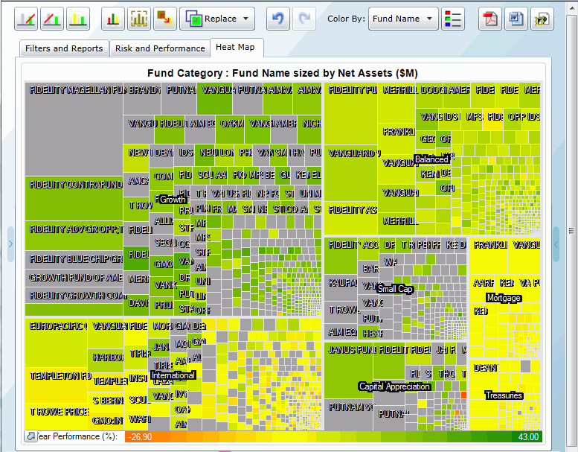Select the Fidelity Pu balanced cell
This screenshot has width=578, height=452.
pyautogui.click(x=351, y=114)
